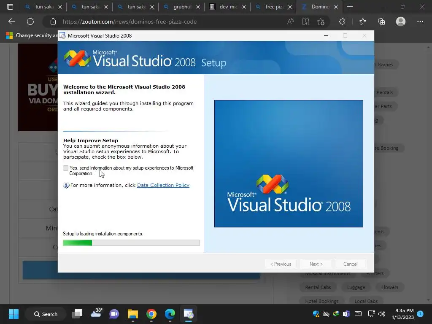The image size is (432, 324).
Task: Click the Flowers tag on webpage
Action: coord(389,287)
